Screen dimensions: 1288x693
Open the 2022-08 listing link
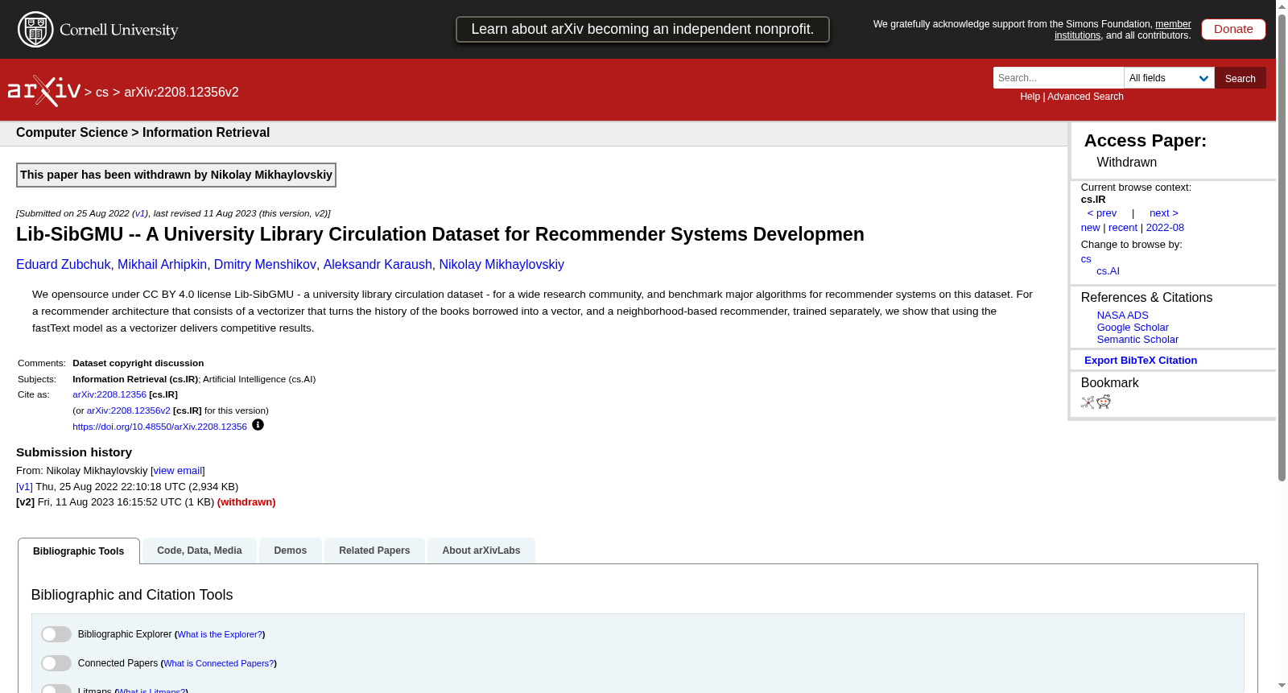[x=1165, y=228]
